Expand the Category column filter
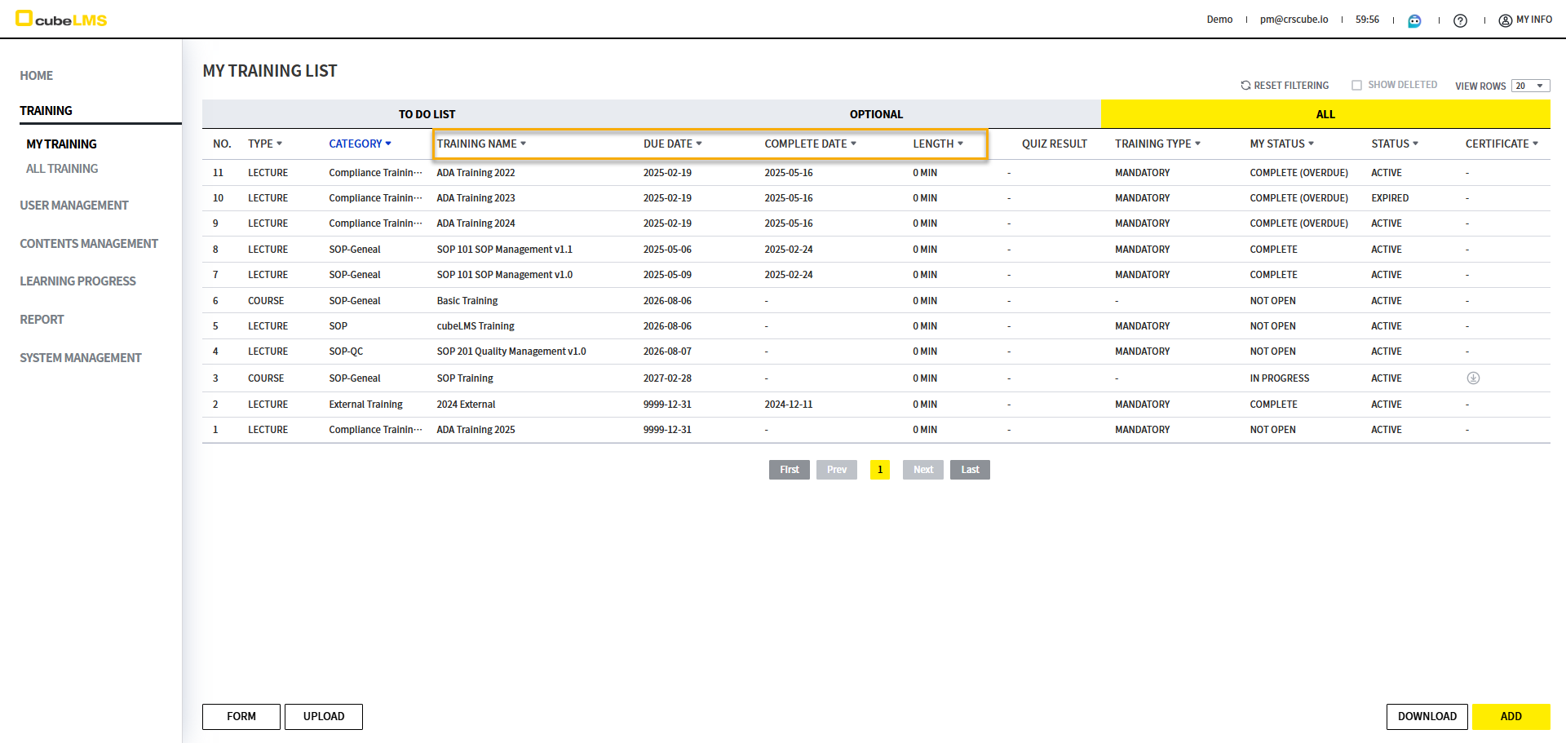The width and height of the screenshot is (1566, 743). click(388, 144)
